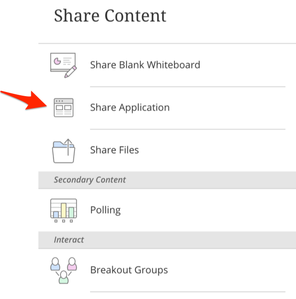Click the upload arrow on the folder icon
This screenshot has width=296, height=299.
[68, 147]
